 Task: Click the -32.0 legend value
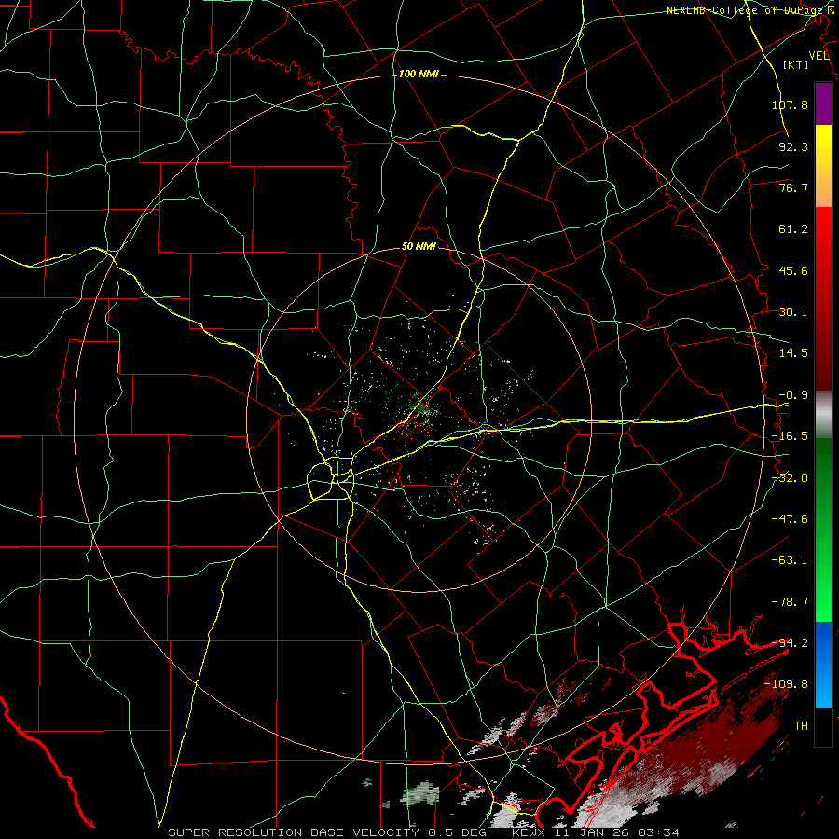click(x=790, y=478)
